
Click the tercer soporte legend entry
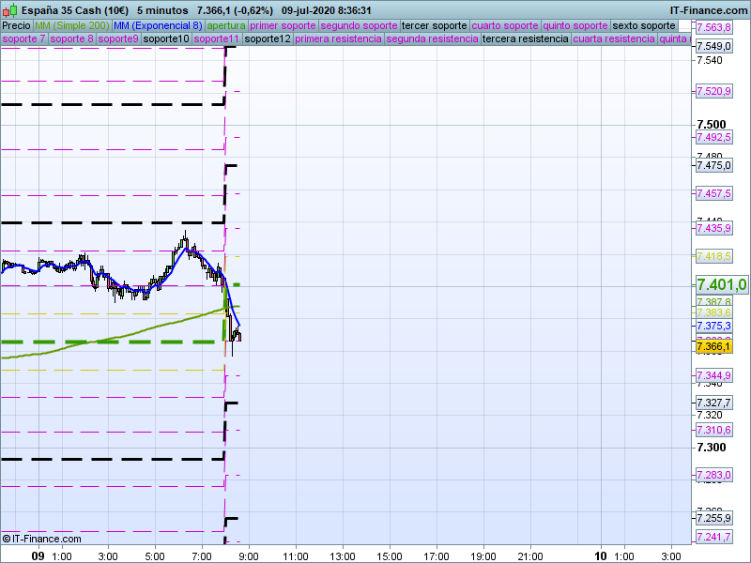433,25
